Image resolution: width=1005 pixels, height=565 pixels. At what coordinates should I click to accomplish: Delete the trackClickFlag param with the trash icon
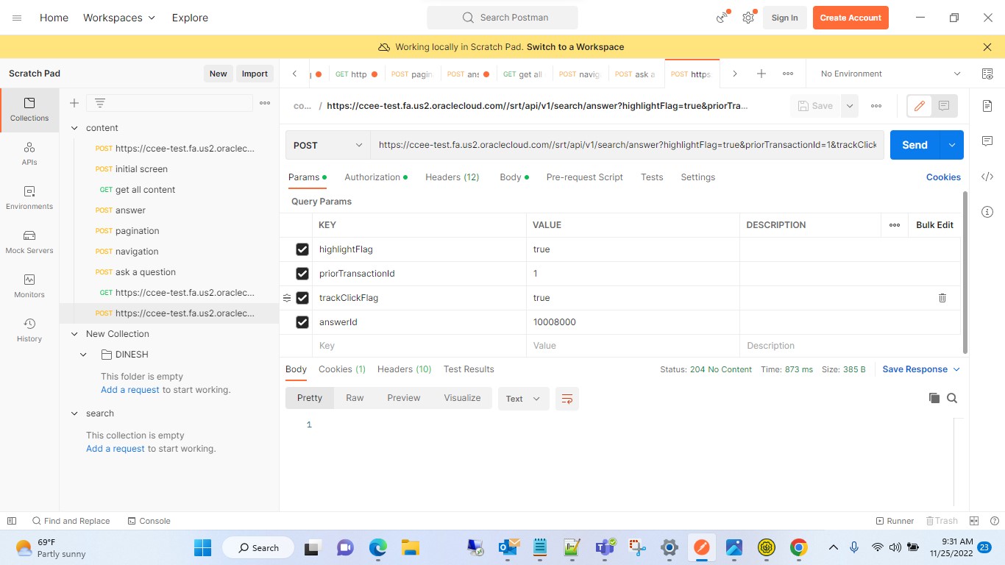[942, 297]
